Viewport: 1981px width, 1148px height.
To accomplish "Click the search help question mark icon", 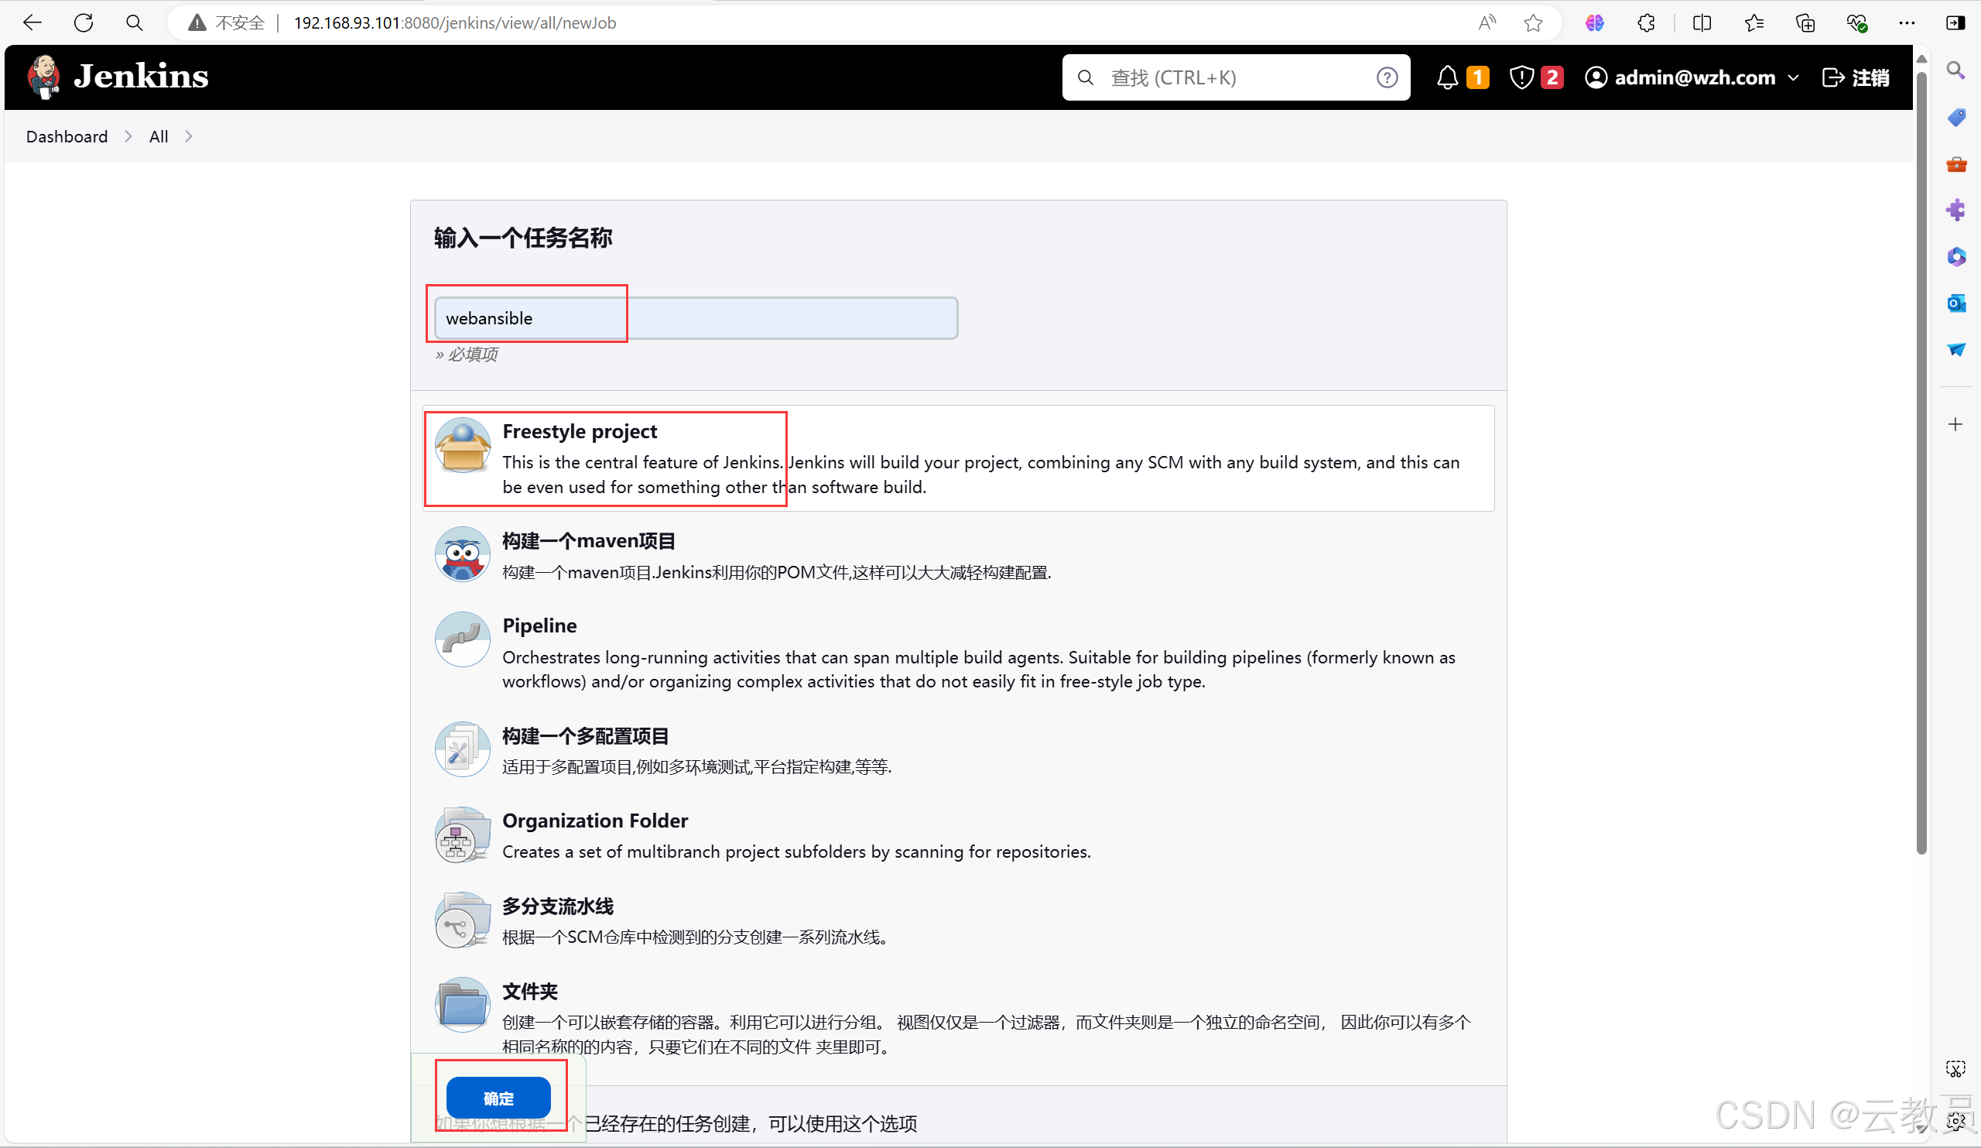I will [x=1387, y=77].
